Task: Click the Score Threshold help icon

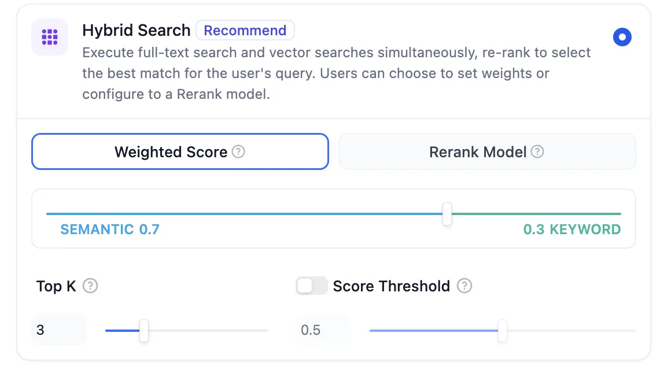Action: [464, 286]
